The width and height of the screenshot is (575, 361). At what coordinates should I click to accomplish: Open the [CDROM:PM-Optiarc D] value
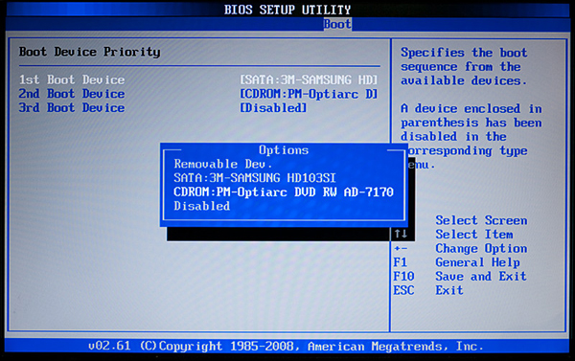point(309,94)
